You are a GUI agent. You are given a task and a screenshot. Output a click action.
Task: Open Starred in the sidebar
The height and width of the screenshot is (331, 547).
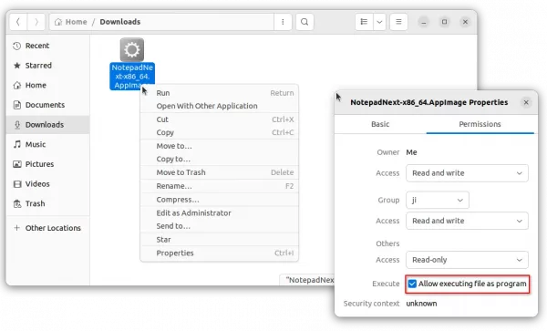[47, 66]
